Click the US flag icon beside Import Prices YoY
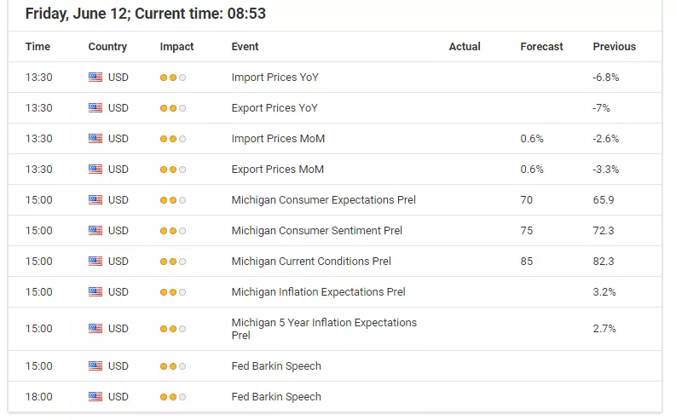 95,78
